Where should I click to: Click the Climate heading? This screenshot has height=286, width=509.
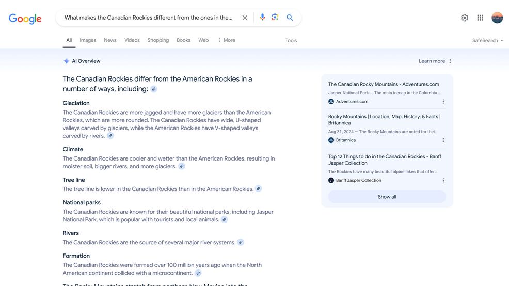[x=73, y=149]
